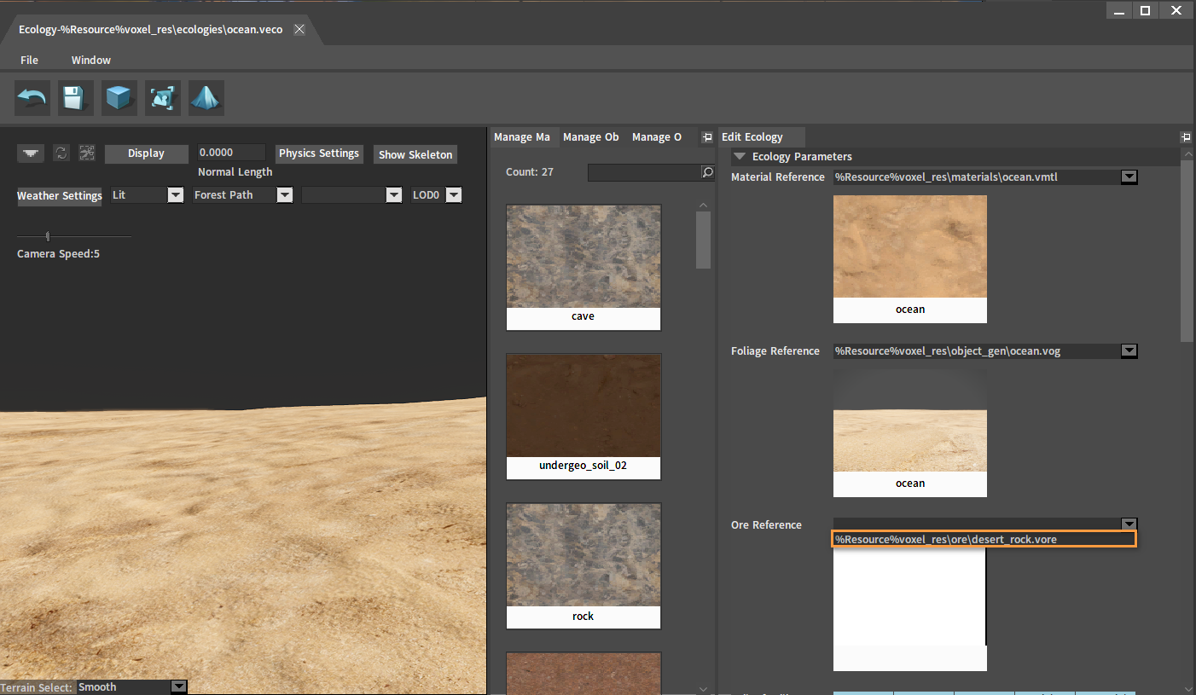The width and height of the screenshot is (1196, 695).
Task: Click the Weather Settings button
Action: coord(60,196)
